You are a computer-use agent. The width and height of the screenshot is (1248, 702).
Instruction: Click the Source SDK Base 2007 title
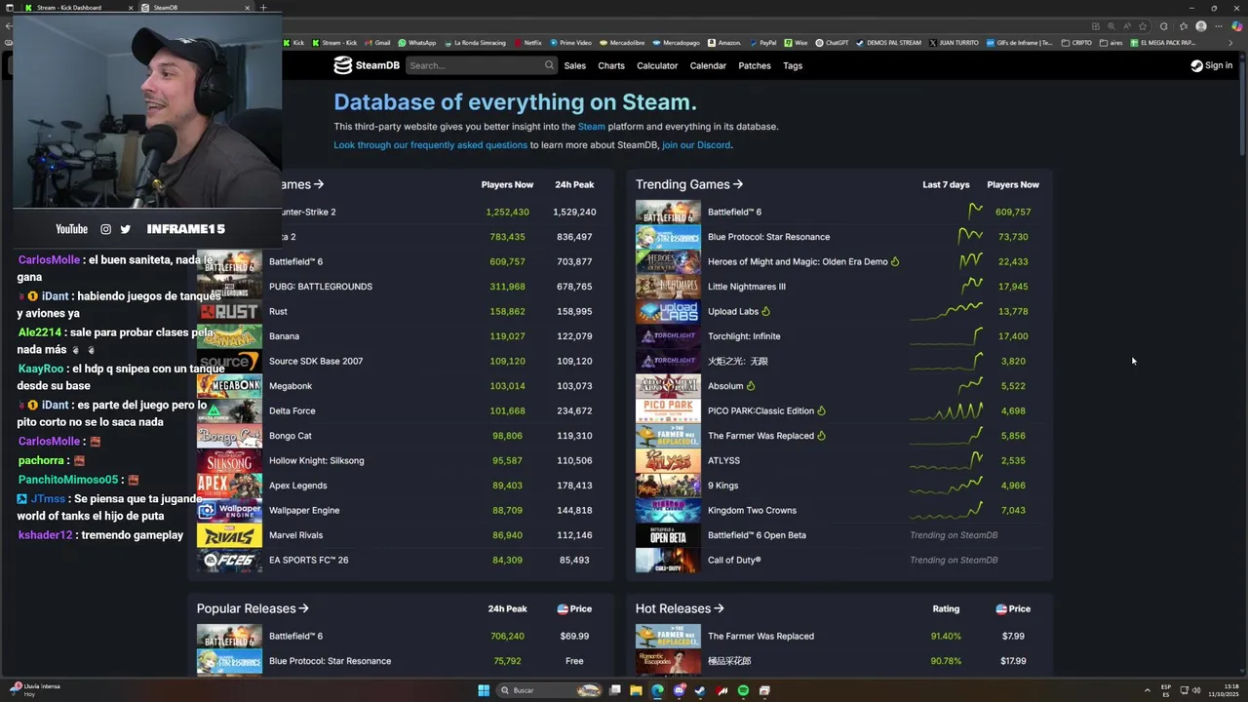(x=316, y=361)
